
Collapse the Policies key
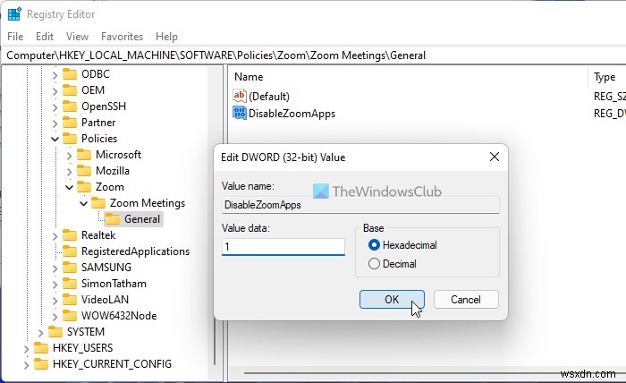(55, 139)
